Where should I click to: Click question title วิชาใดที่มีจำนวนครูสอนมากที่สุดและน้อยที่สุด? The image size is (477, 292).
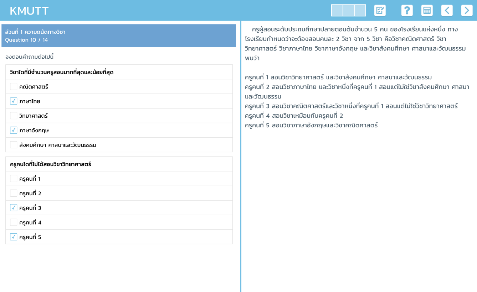tap(62, 72)
